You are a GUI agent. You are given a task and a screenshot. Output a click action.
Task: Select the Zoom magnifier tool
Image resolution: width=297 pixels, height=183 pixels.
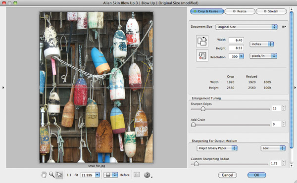pyautogui.click(x=51, y=175)
